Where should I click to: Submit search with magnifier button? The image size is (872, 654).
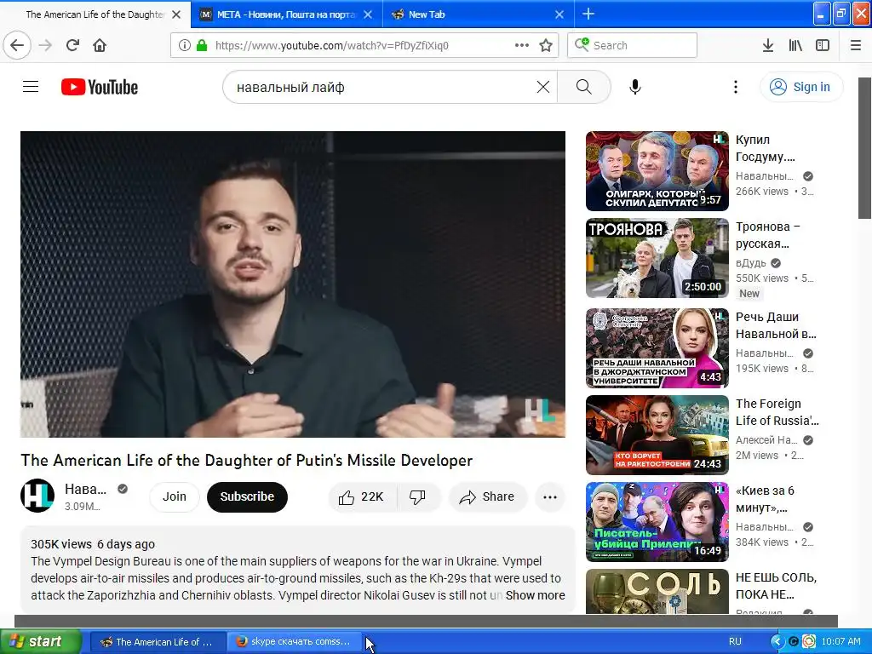coord(584,87)
